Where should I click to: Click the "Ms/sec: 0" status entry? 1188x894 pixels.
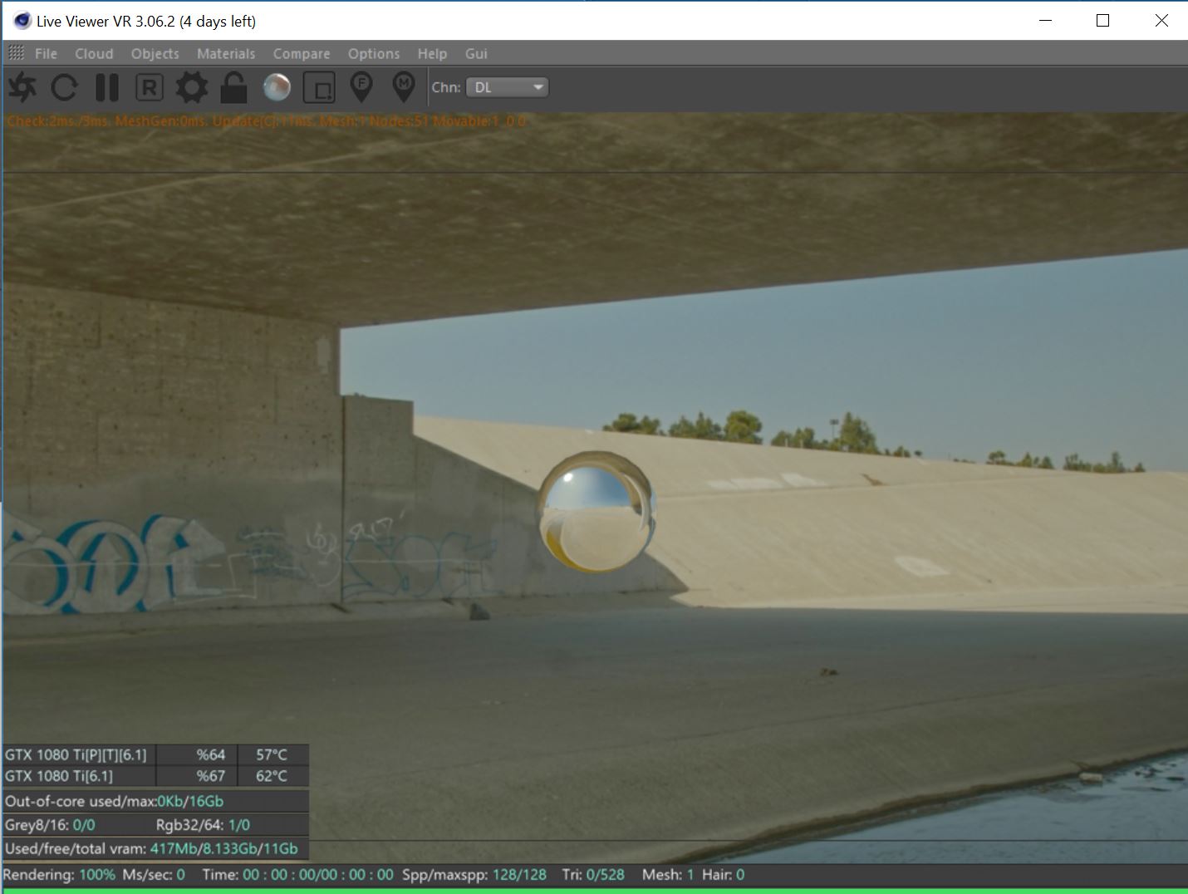point(154,874)
